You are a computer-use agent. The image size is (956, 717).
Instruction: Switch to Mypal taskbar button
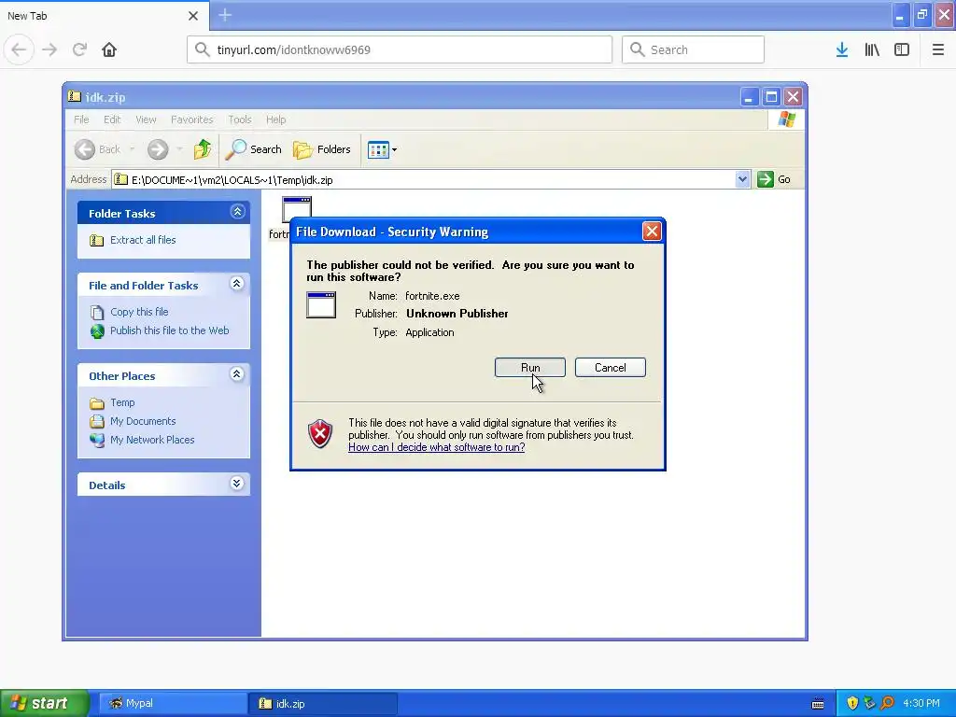coord(173,703)
